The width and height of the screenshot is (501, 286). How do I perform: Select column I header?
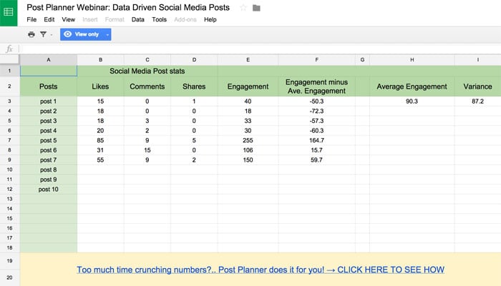tap(478, 59)
